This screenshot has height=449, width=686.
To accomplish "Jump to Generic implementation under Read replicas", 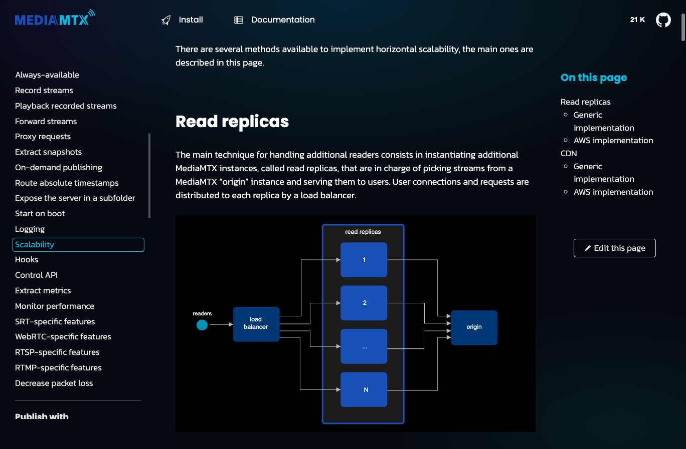I will [x=604, y=122].
